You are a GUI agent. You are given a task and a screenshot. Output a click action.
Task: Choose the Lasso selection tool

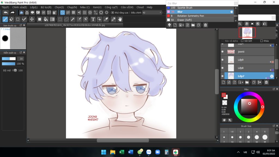66,19
